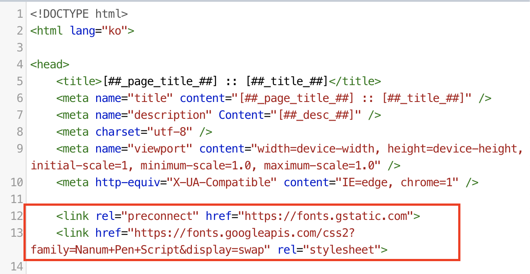Click the "title" meta name value

[x=150, y=98]
